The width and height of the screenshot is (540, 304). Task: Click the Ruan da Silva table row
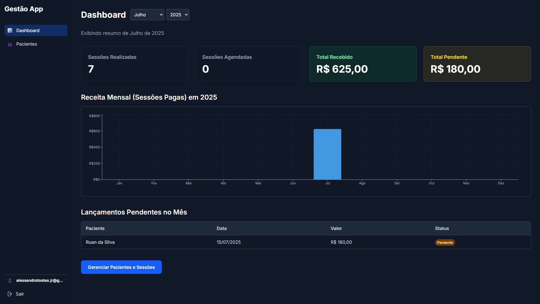100,242
